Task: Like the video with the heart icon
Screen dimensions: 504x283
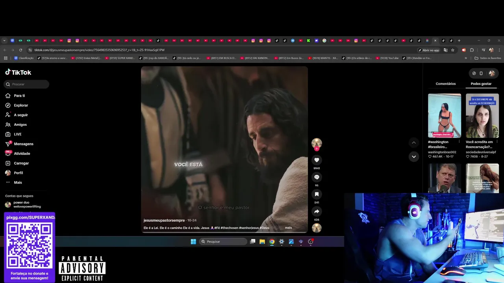Action: tap(317, 160)
